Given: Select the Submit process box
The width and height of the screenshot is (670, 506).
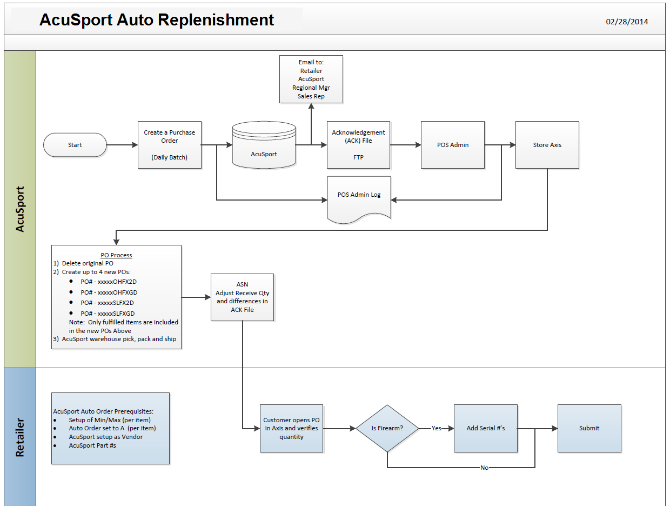Looking at the screenshot, I should [x=589, y=428].
